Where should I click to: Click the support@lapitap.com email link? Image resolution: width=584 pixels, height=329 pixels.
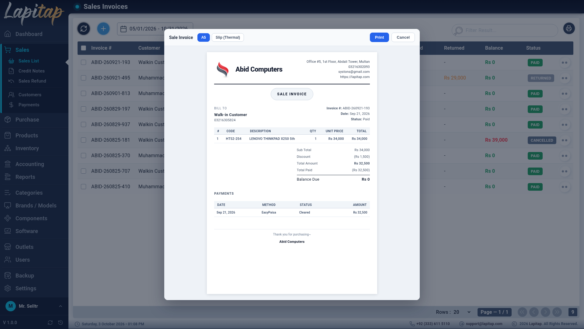click(484, 324)
